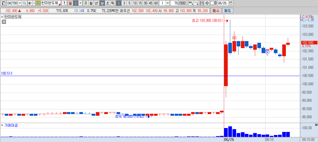
Task: Close the 거래대금 volume panel with x icon
Action: 316,125
